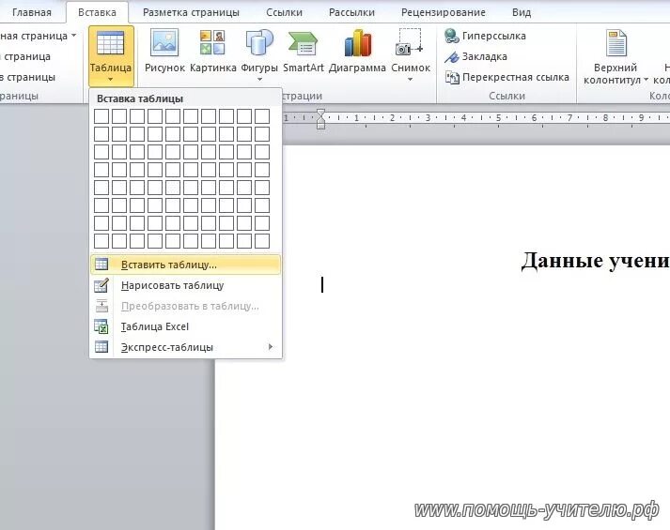Expand the Верхний колонтитул dropdown arrow
The width and height of the screenshot is (670, 530).
point(646,80)
